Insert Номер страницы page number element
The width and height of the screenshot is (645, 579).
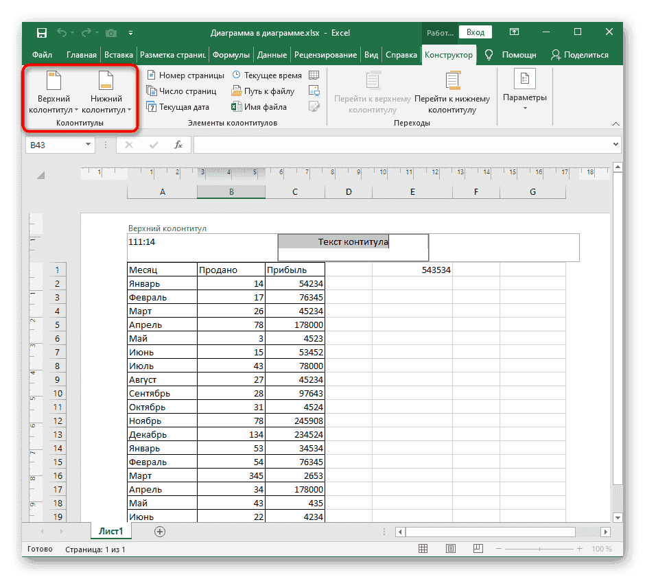[184, 75]
